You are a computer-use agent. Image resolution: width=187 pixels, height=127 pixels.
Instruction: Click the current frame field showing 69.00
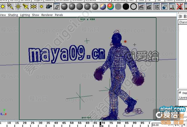pyautogui.click(x=156, y=125)
